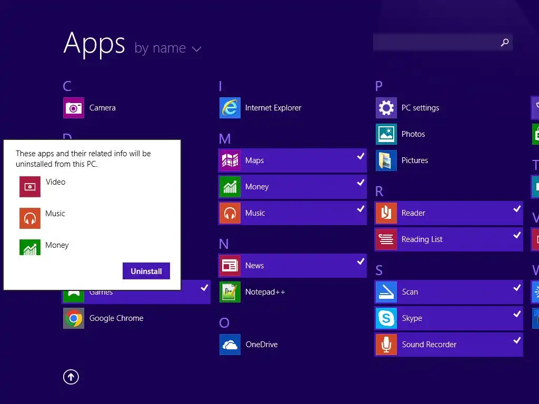The image size is (539, 404).
Task: Click the Music icon in uninstall dialog
Action: (x=30, y=218)
